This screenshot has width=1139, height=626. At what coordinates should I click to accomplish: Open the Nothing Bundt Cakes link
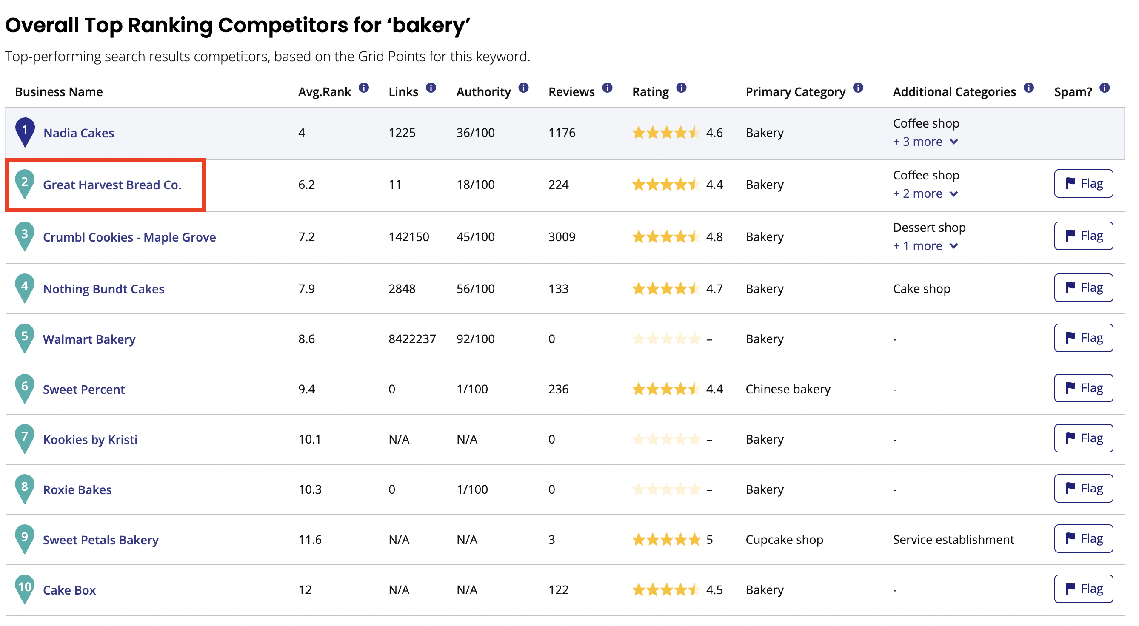103,289
